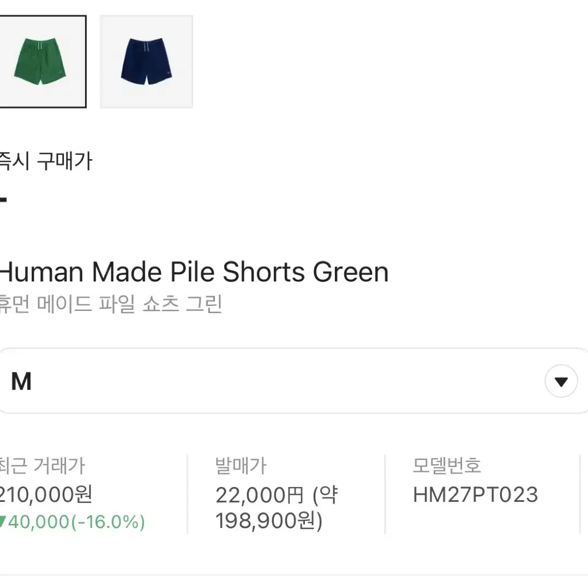Click the instant buy price dash value
588x588 pixels.
(x=3, y=200)
